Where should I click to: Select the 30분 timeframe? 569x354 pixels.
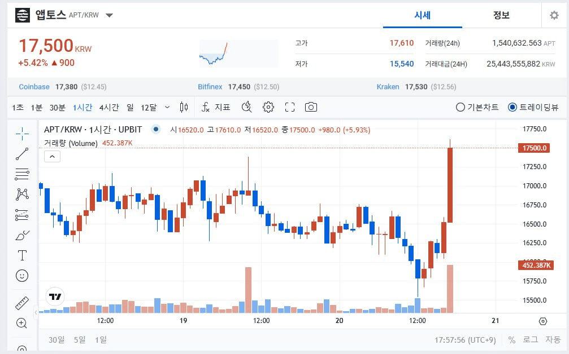click(x=57, y=108)
